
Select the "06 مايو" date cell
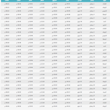tap(80, 85)
